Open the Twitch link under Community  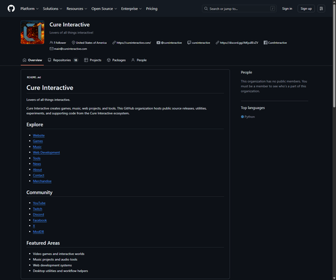click(37, 209)
